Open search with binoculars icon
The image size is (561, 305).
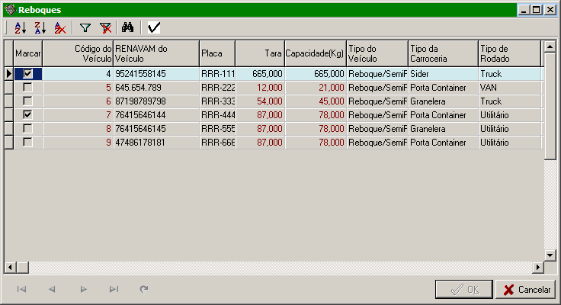click(128, 27)
